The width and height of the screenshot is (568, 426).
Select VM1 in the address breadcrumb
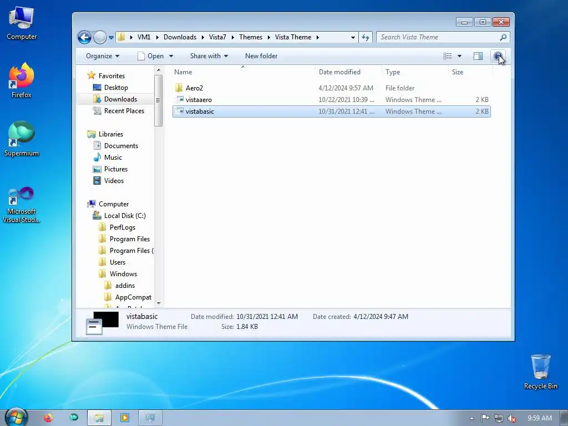pos(144,37)
